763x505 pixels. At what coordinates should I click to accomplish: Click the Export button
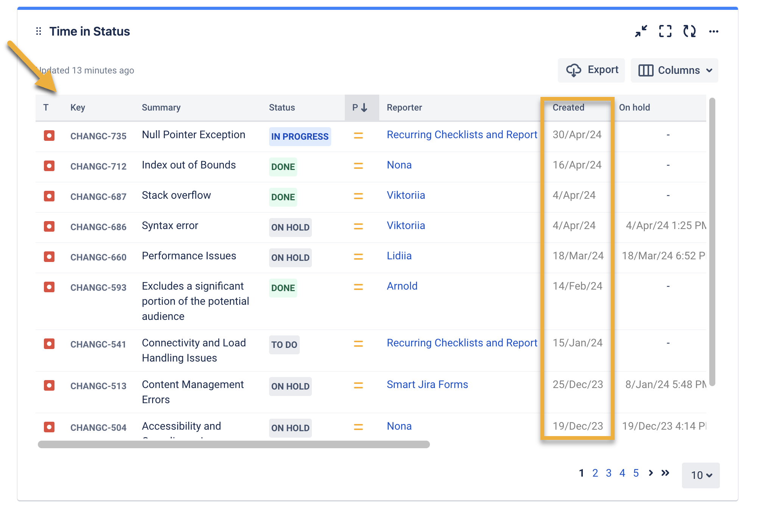(591, 70)
